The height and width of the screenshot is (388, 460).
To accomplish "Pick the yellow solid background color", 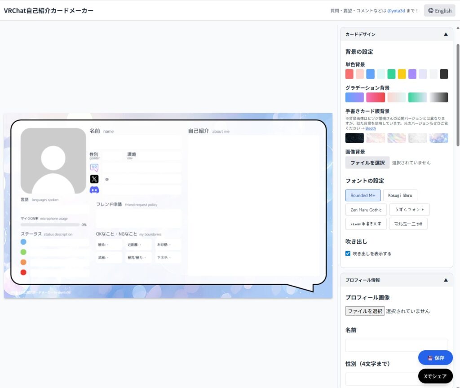I will pyautogui.click(x=402, y=74).
